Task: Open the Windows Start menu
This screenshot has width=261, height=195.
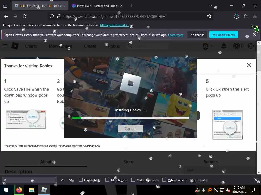Action: [x=6, y=190]
